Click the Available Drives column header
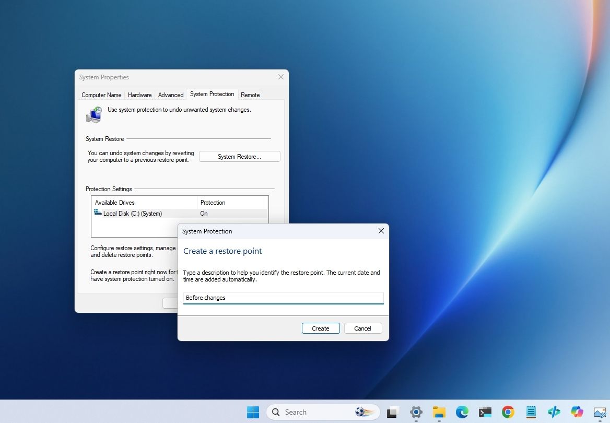This screenshot has height=423, width=610. coord(144,202)
